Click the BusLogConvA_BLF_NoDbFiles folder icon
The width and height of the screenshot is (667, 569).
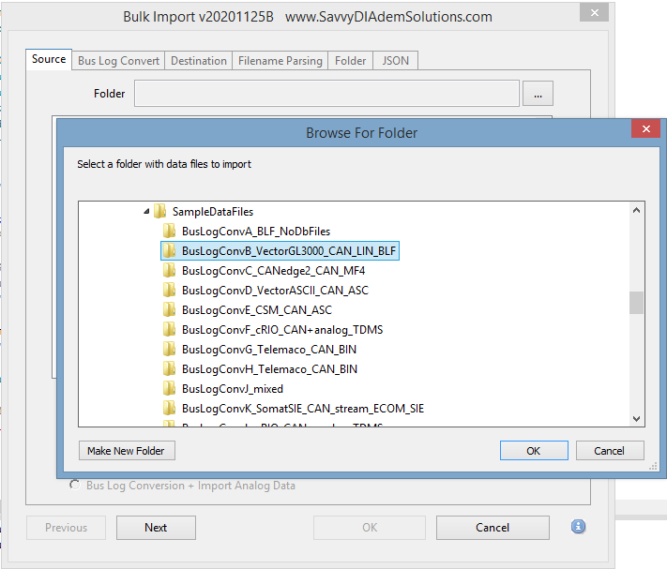click(x=169, y=231)
